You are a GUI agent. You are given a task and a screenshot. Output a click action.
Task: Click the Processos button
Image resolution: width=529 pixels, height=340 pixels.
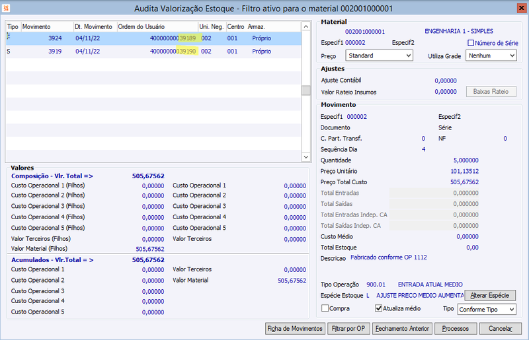tap(456, 329)
